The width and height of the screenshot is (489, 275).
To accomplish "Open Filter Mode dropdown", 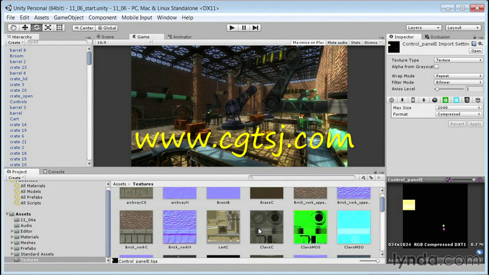I will pos(458,82).
